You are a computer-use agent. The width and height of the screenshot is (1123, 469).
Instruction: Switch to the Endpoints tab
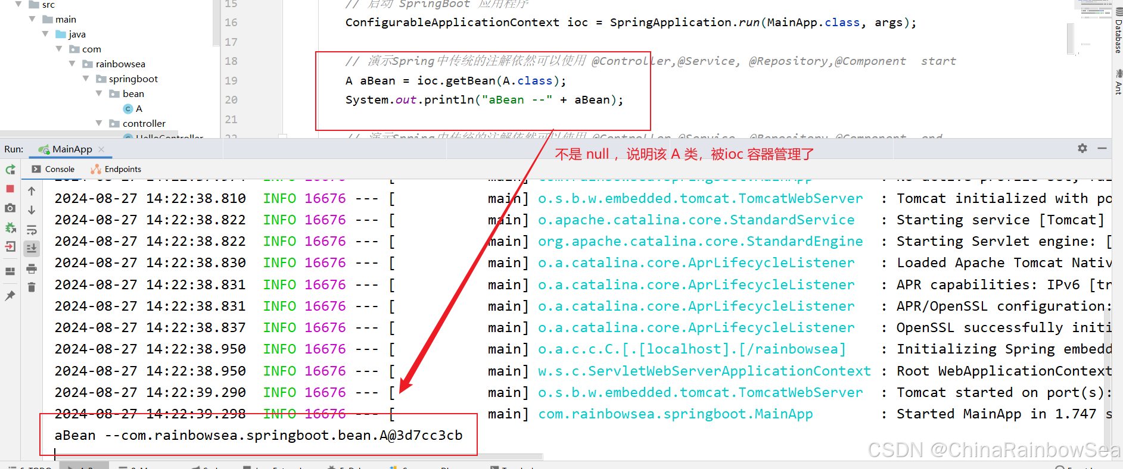click(116, 169)
